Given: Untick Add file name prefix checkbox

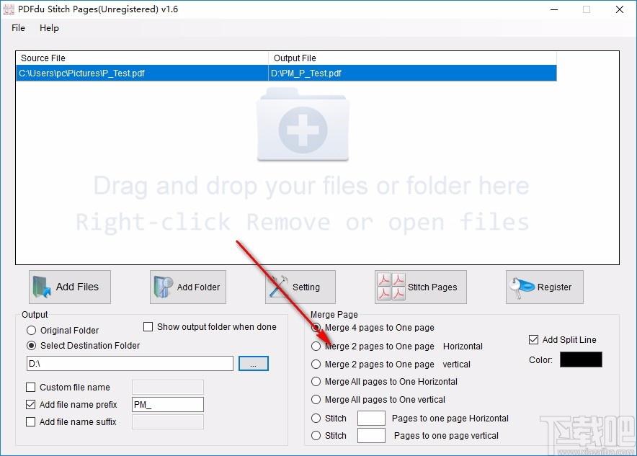Looking at the screenshot, I should click(30, 404).
